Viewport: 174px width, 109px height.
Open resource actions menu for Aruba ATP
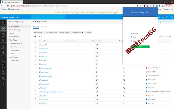pyautogui.click(x=97, y=45)
